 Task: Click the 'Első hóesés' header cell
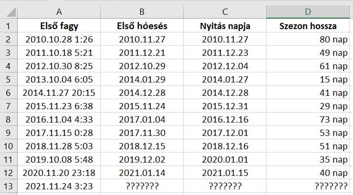(x=142, y=26)
